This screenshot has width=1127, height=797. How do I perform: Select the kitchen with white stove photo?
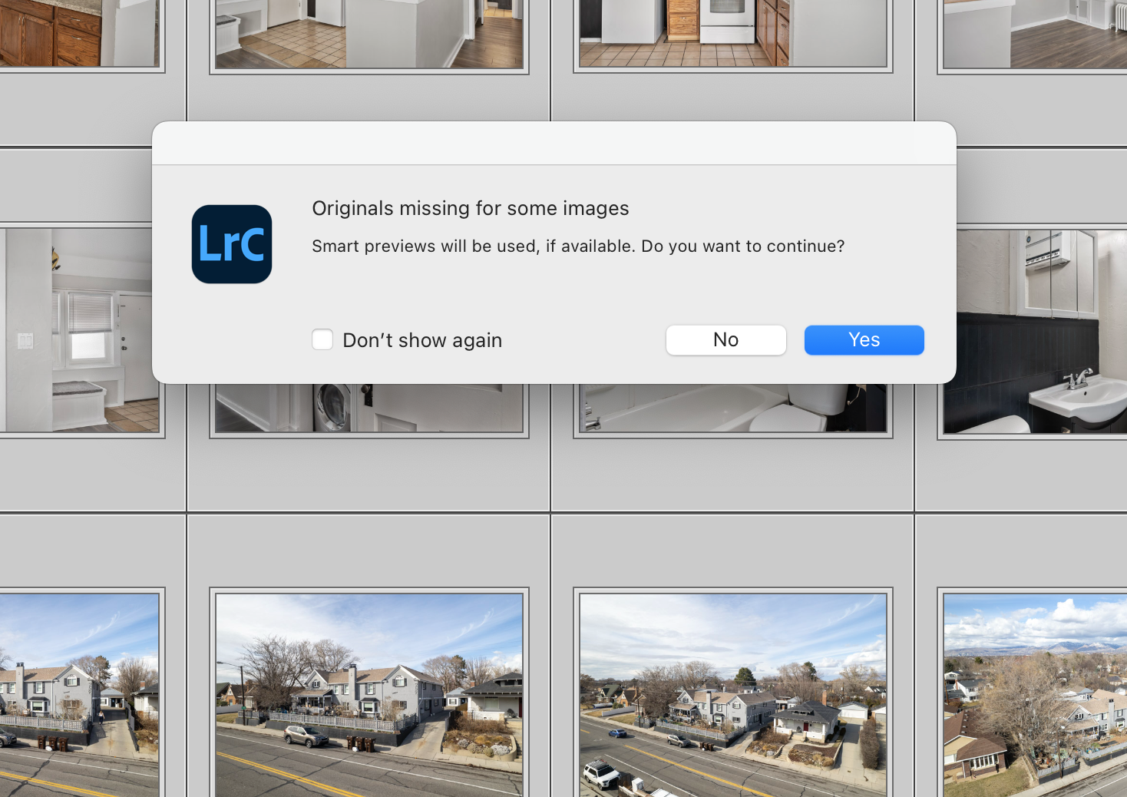(x=733, y=33)
